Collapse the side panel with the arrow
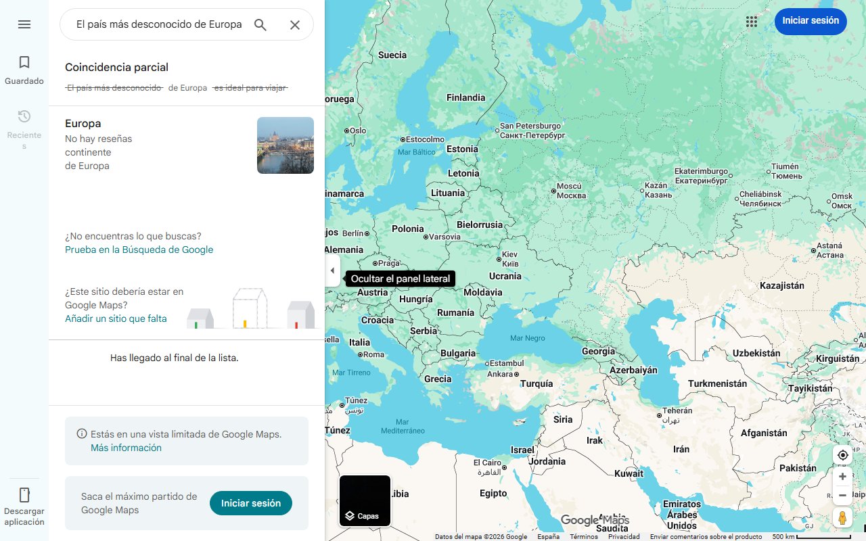Screen dimensions: 866x541 coord(332,270)
